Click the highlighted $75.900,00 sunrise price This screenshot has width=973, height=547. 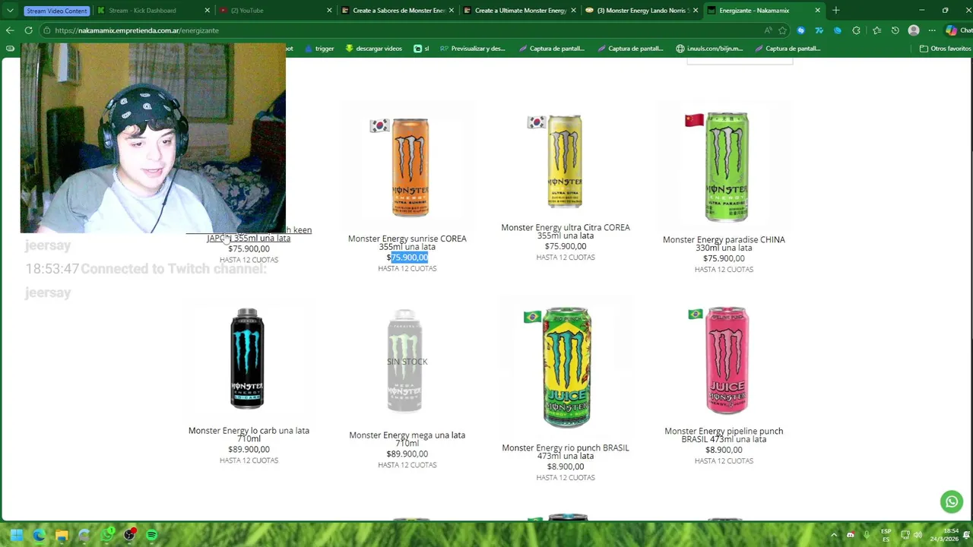[x=407, y=258]
